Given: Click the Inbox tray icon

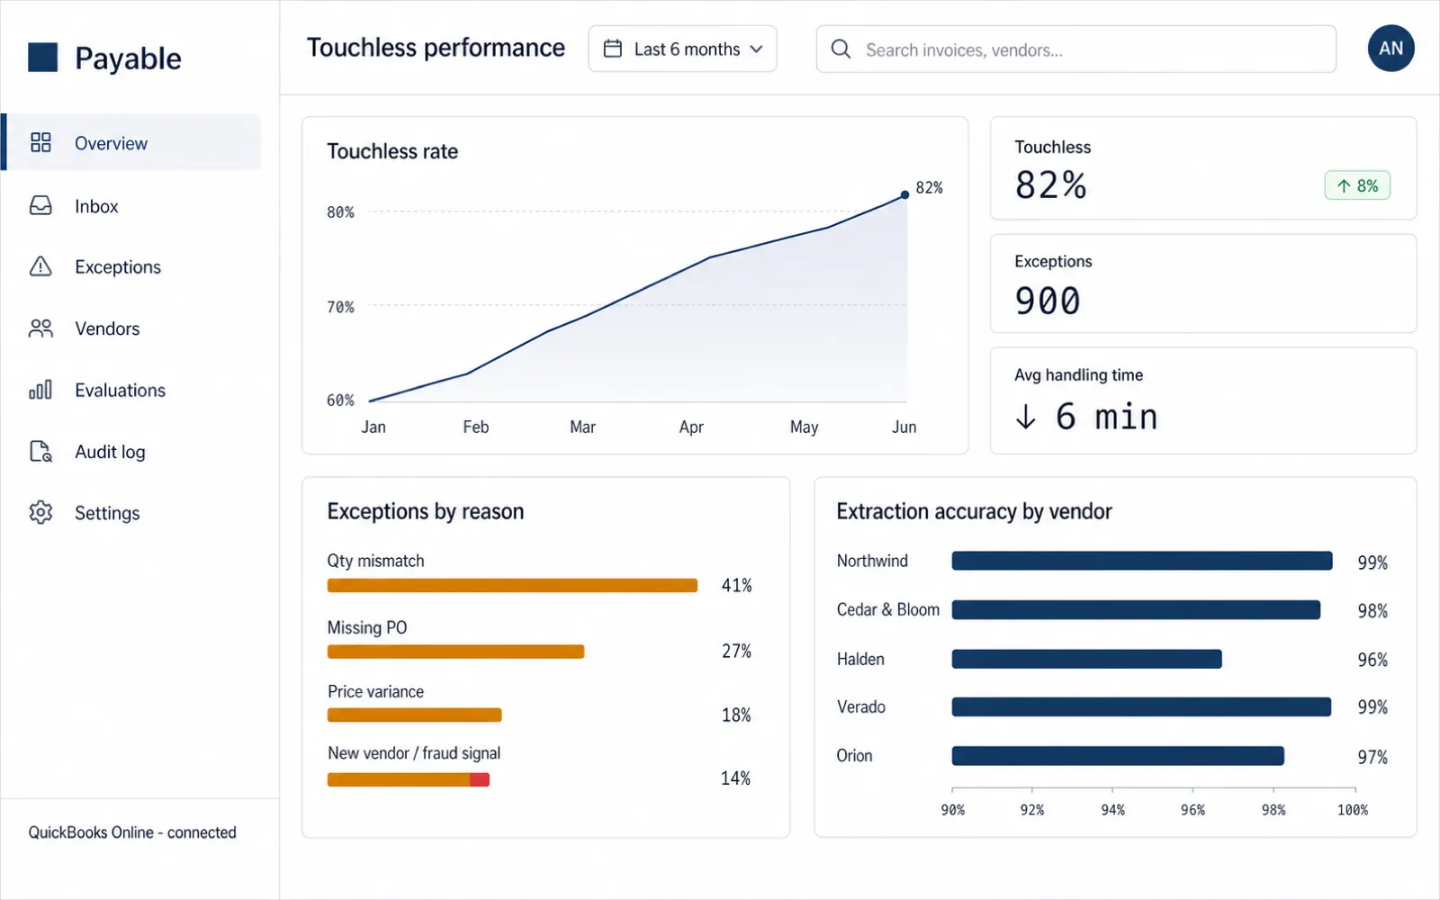Looking at the screenshot, I should pyautogui.click(x=40, y=205).
